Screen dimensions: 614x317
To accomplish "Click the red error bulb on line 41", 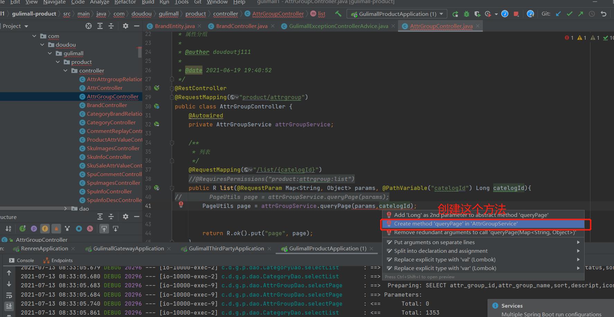I will [181, 204].
